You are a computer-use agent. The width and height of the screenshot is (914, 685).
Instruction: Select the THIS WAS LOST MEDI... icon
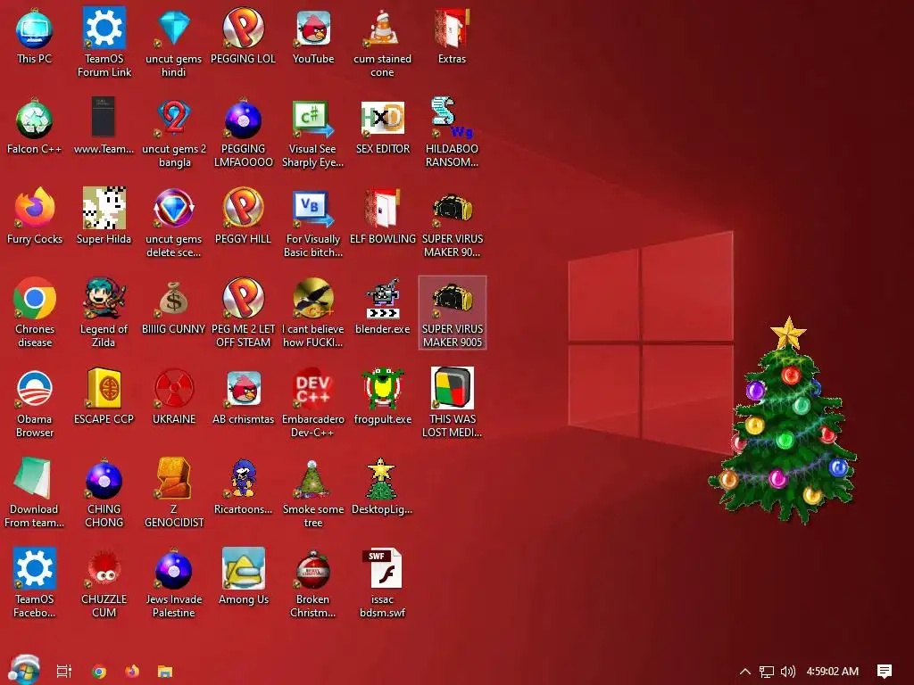click(x=452, y=402)
